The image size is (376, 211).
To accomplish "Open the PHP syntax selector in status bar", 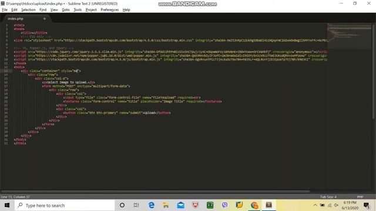I will click(360, 197).
